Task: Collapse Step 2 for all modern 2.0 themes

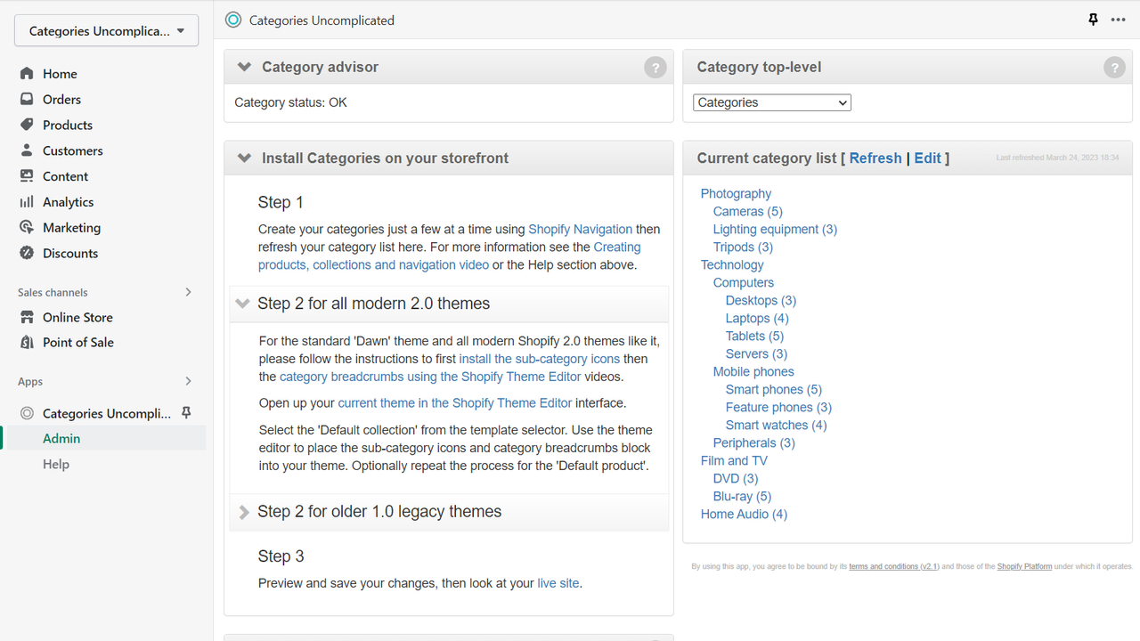Action: click(x=242, y=304)
